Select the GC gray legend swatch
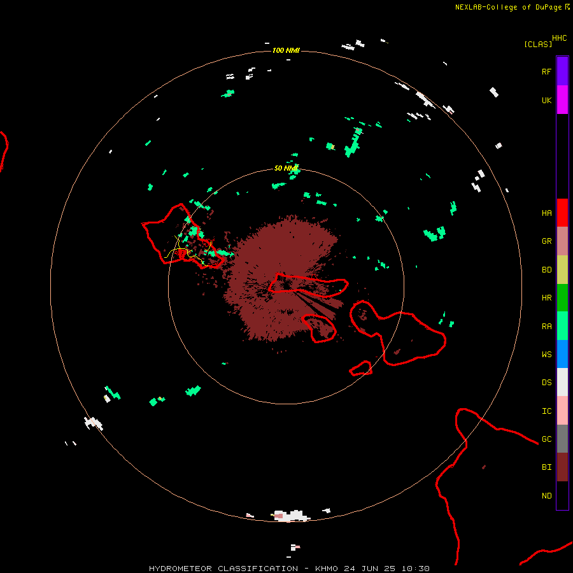Viewport: 573px width, 573px height. [562, 439]
